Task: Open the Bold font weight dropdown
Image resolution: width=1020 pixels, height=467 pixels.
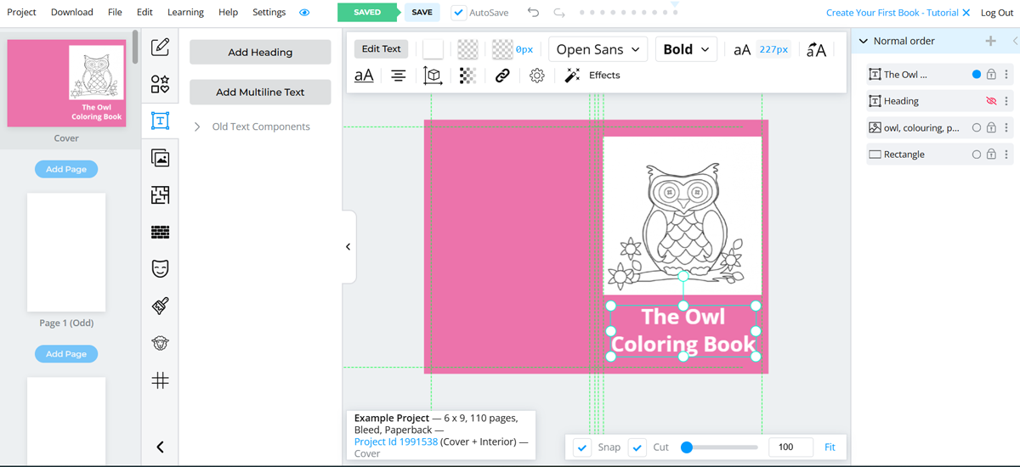Action: [x=685, y=49]
